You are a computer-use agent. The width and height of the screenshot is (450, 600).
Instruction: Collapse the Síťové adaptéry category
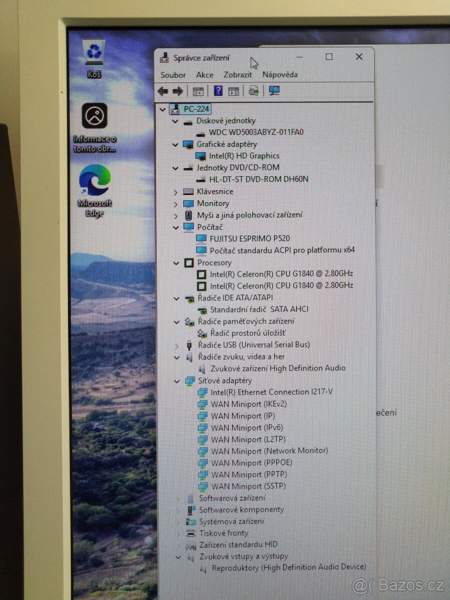click(x=176, y=380)
